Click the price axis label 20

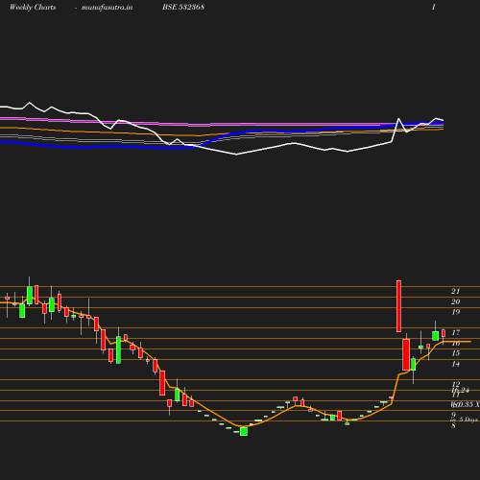[455, 301]
